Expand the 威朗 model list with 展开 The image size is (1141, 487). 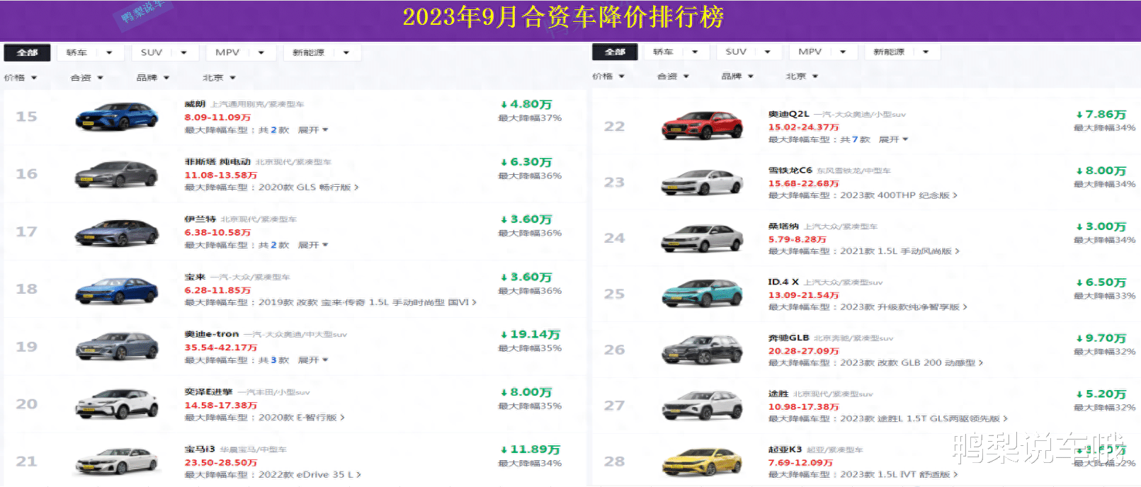coord(313,130)
